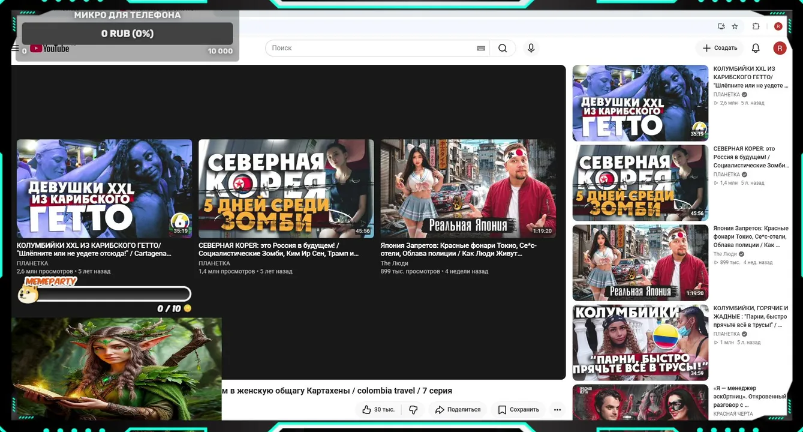Click end-screen title КОЛУМБИЙКИ XXL ИЗ КАРИБСКОГО ГЕТТО
Screen dimensions: 803x432
click(95, 250)
